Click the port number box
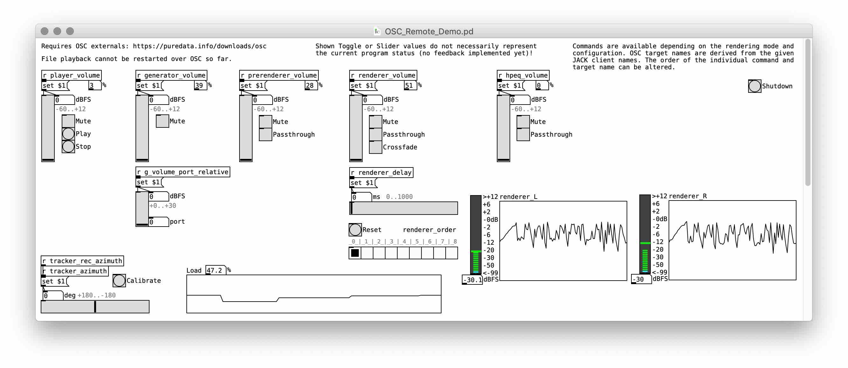Viewport: 848px width, 368px height. (x=159, y=221)
